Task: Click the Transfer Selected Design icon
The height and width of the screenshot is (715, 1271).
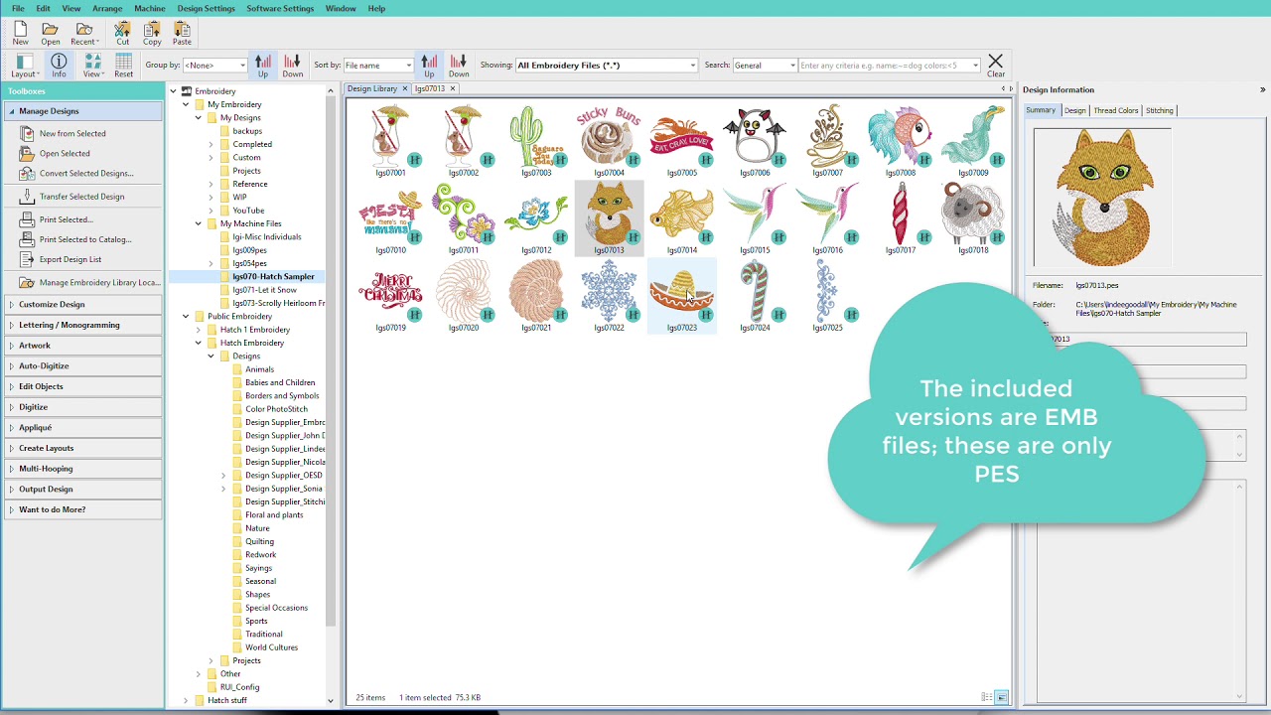Action: [27, 196]
